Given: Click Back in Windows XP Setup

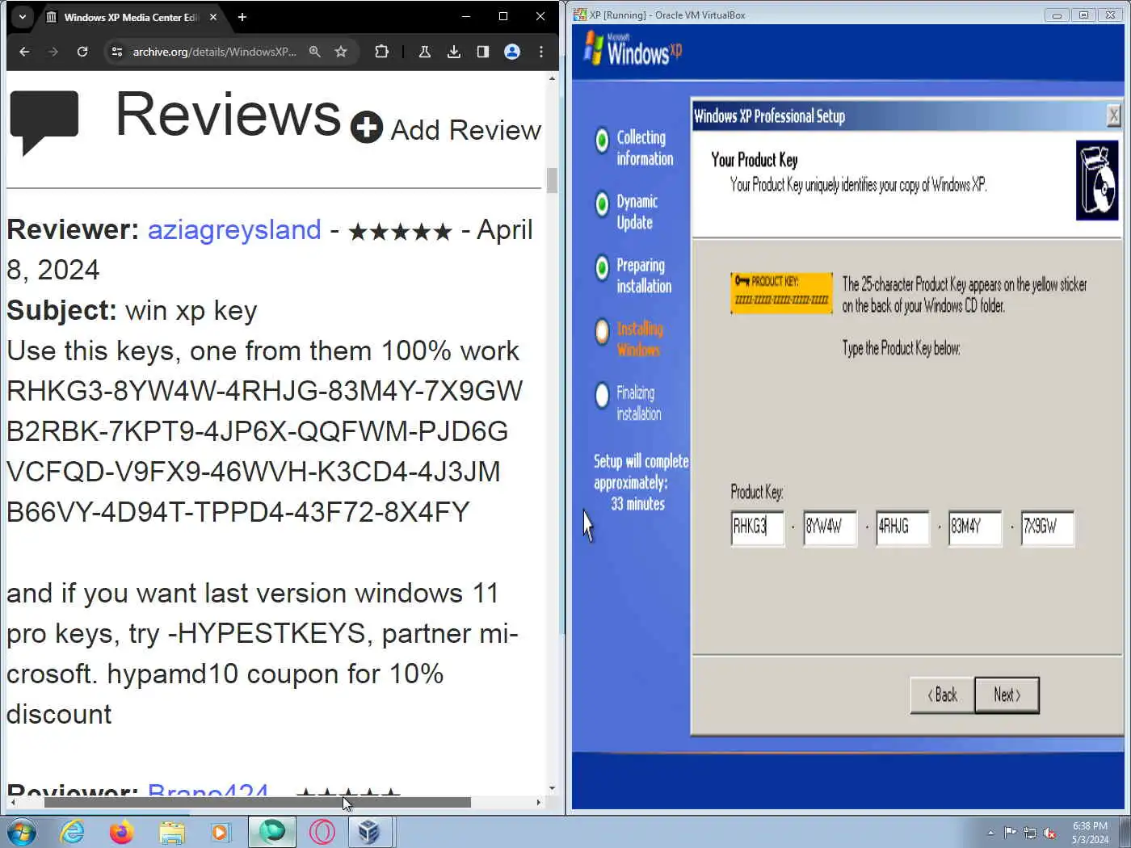Looking at the screenshot, I should [942, 695].
